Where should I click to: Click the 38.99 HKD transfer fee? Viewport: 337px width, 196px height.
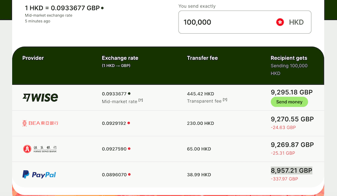(199, 175)
